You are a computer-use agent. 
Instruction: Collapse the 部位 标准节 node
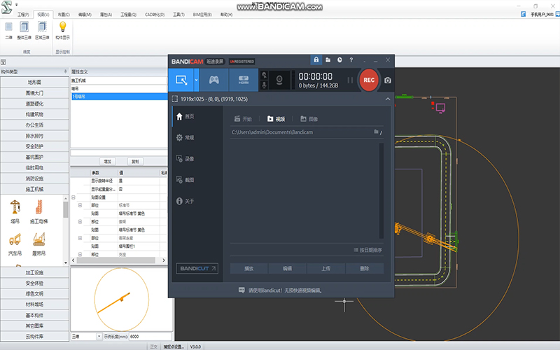coord(80,205)
